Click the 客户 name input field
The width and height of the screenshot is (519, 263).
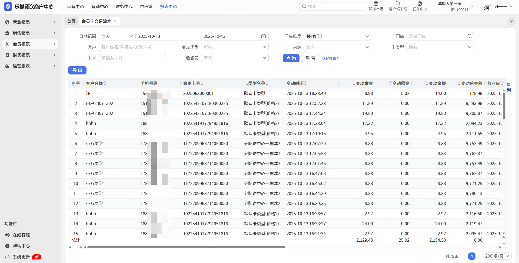[132, 47]
